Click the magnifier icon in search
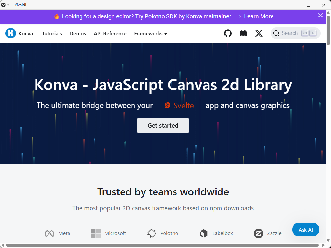 point(276,33)
